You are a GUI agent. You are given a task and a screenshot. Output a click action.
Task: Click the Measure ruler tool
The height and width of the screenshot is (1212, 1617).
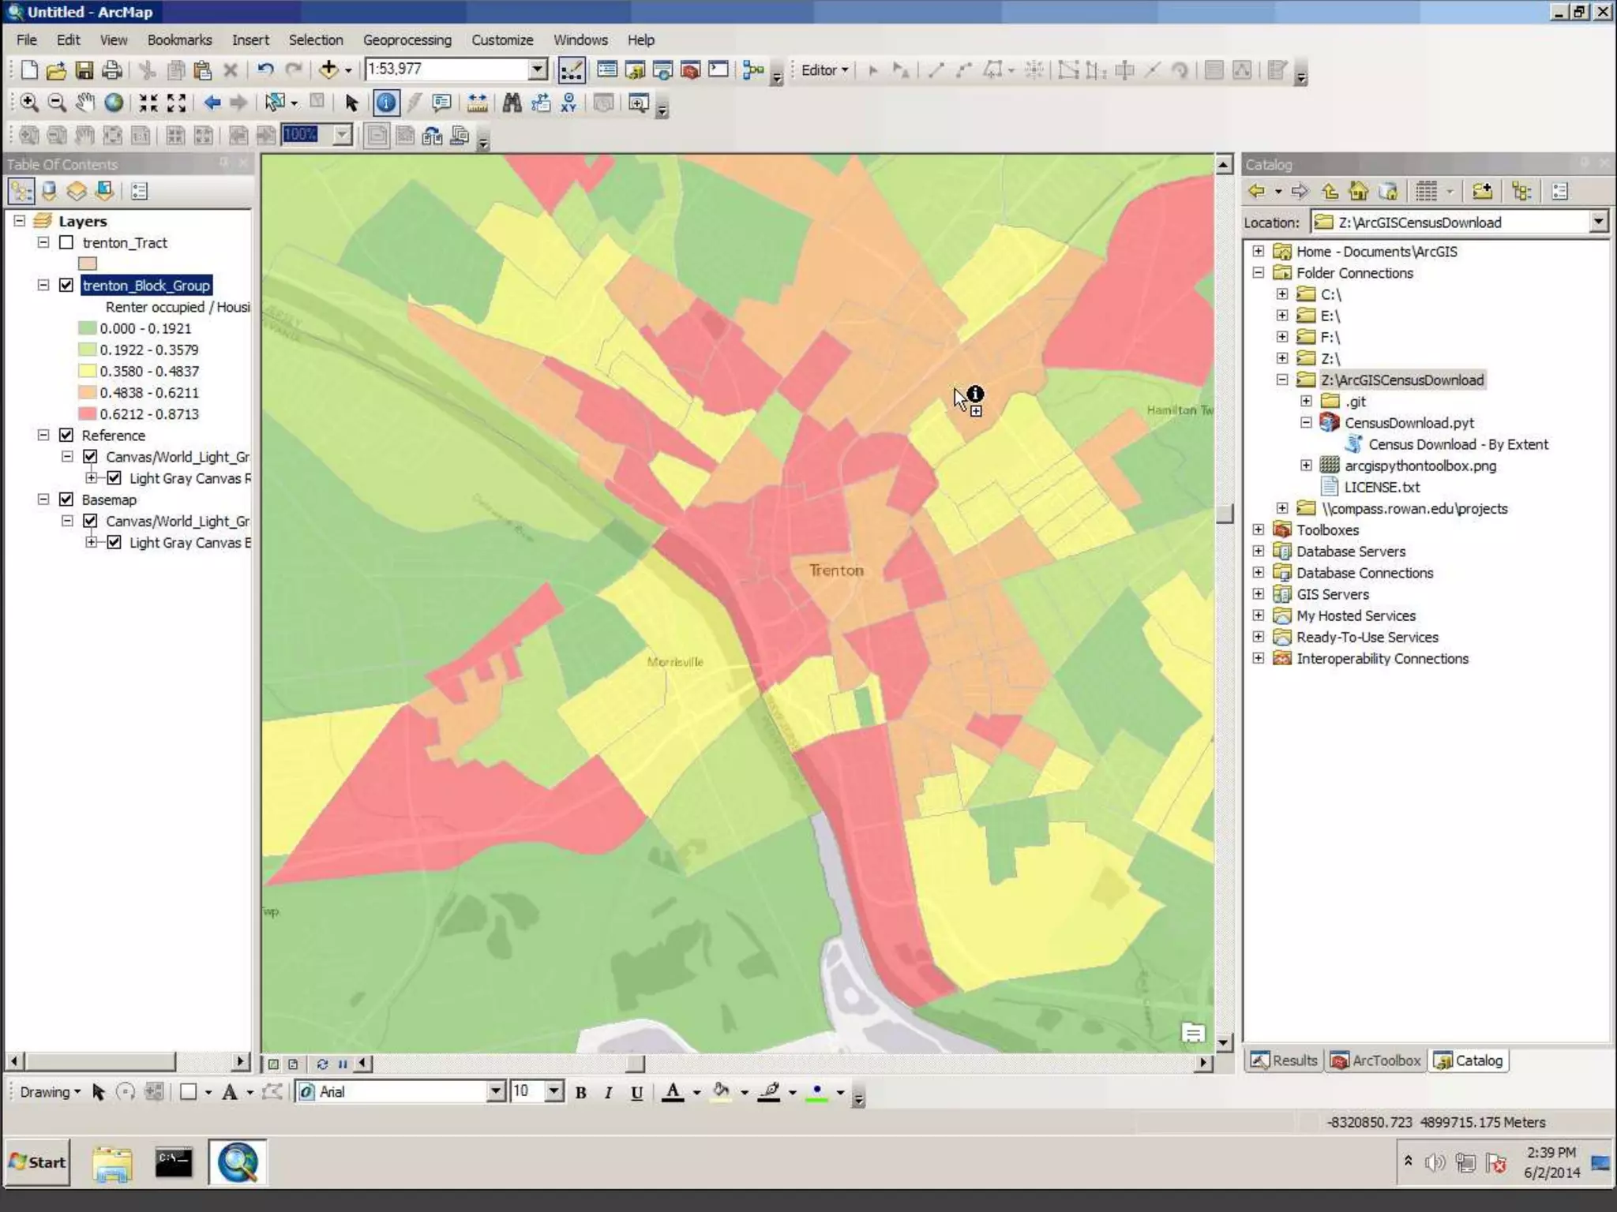[x=477, y=103]
